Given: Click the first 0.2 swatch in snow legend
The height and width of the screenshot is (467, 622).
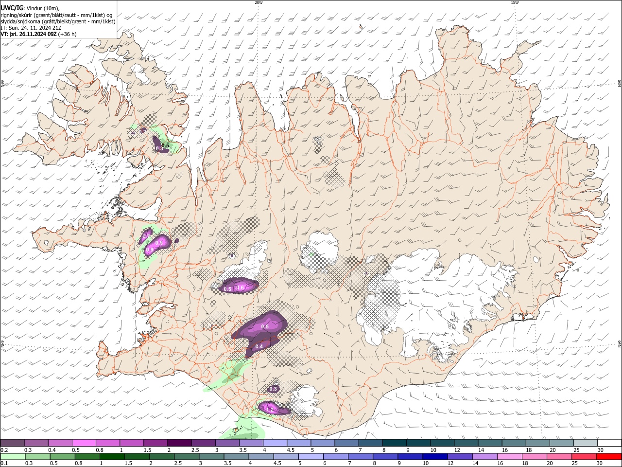Looking at the screenshot, I should [x=12, y=443].
